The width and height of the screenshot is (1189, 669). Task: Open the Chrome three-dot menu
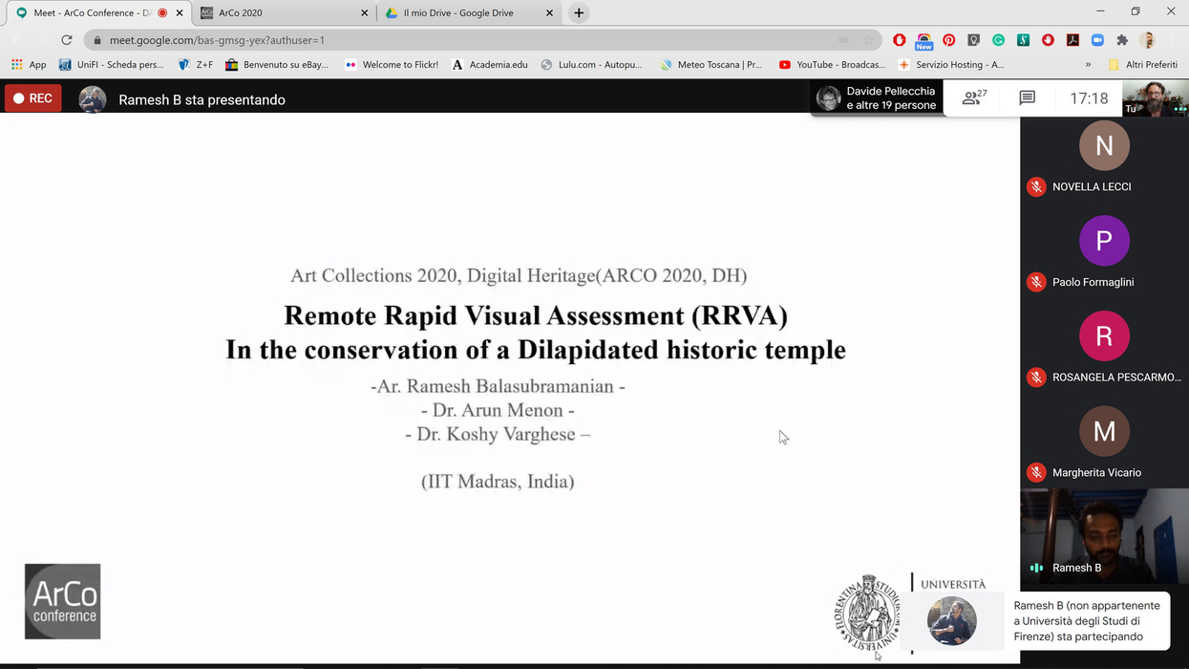[1174, 40]
